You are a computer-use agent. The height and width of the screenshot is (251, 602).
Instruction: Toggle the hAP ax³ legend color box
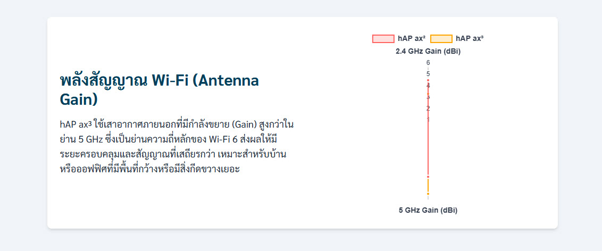point(441,39)
